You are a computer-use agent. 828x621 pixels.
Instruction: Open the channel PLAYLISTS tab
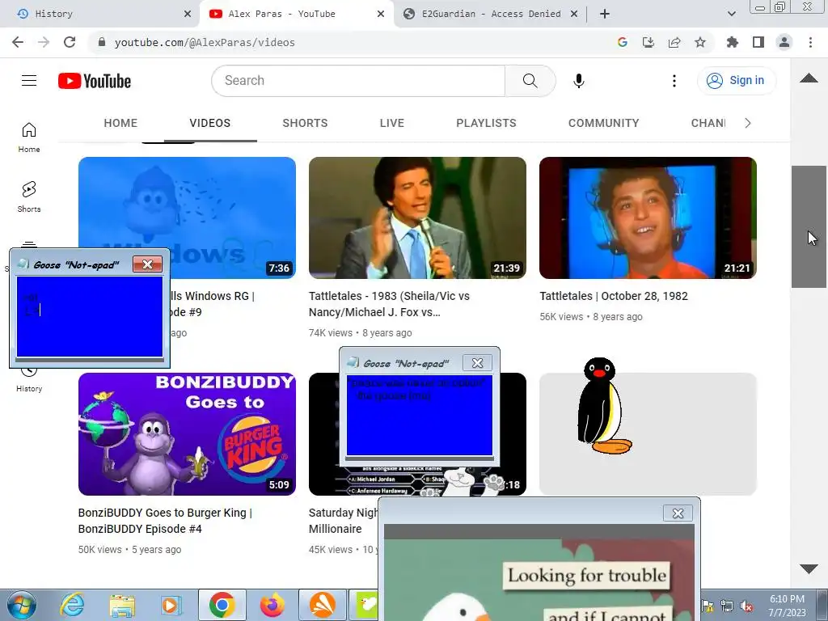(486, 123)
